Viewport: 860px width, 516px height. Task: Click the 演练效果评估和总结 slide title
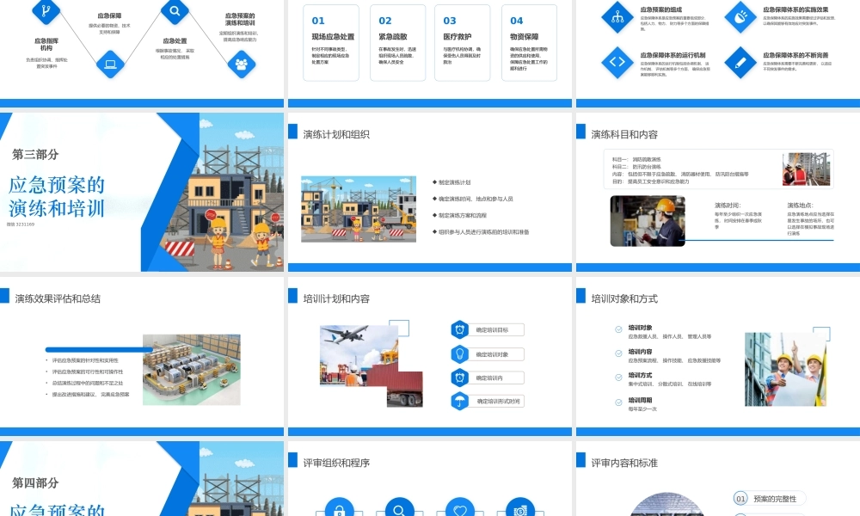[58, 299]
